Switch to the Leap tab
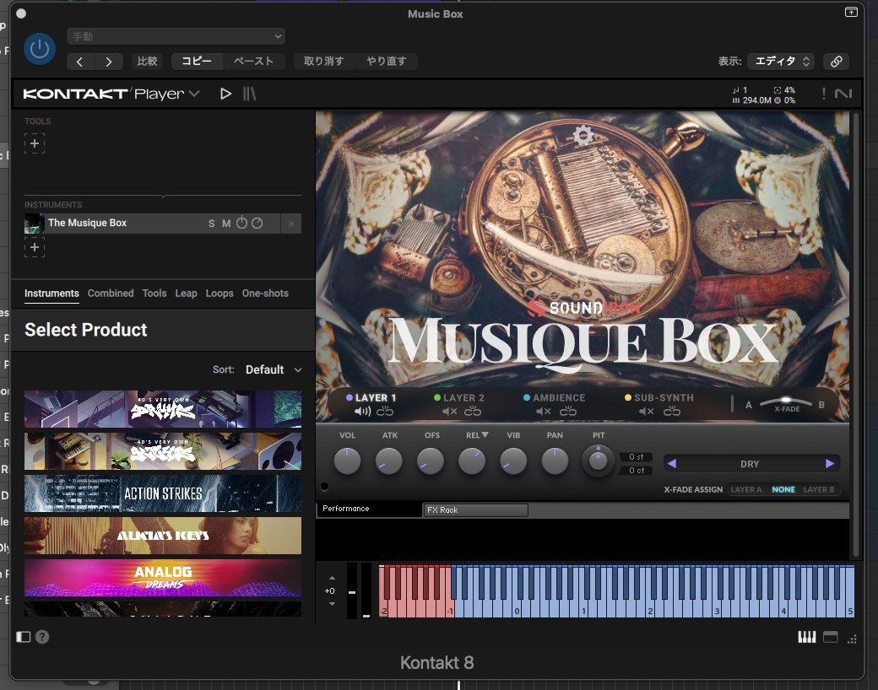 (186, 294)
